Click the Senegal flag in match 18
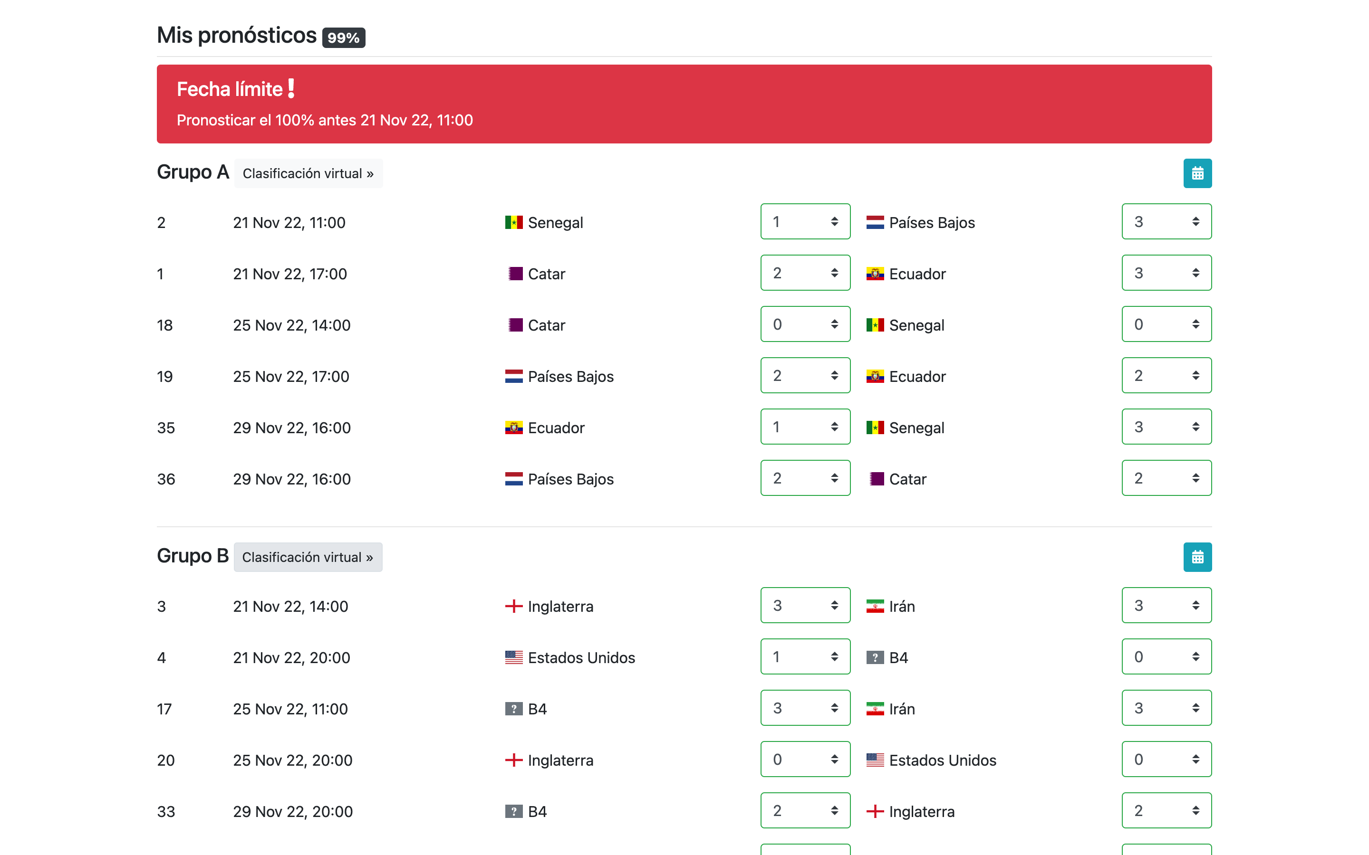 [875, 325]
